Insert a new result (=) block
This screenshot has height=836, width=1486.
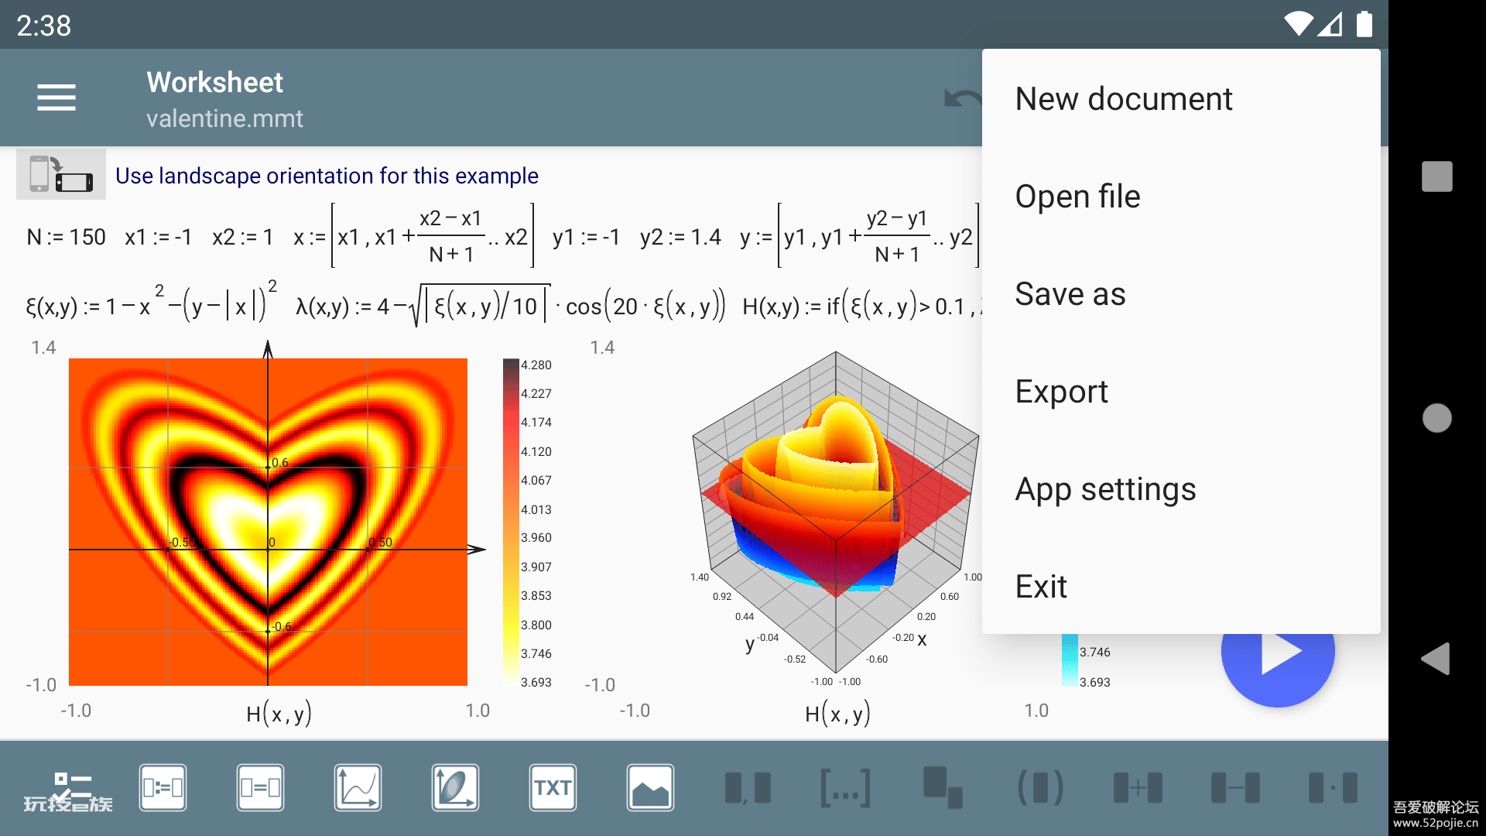point(260,788)
